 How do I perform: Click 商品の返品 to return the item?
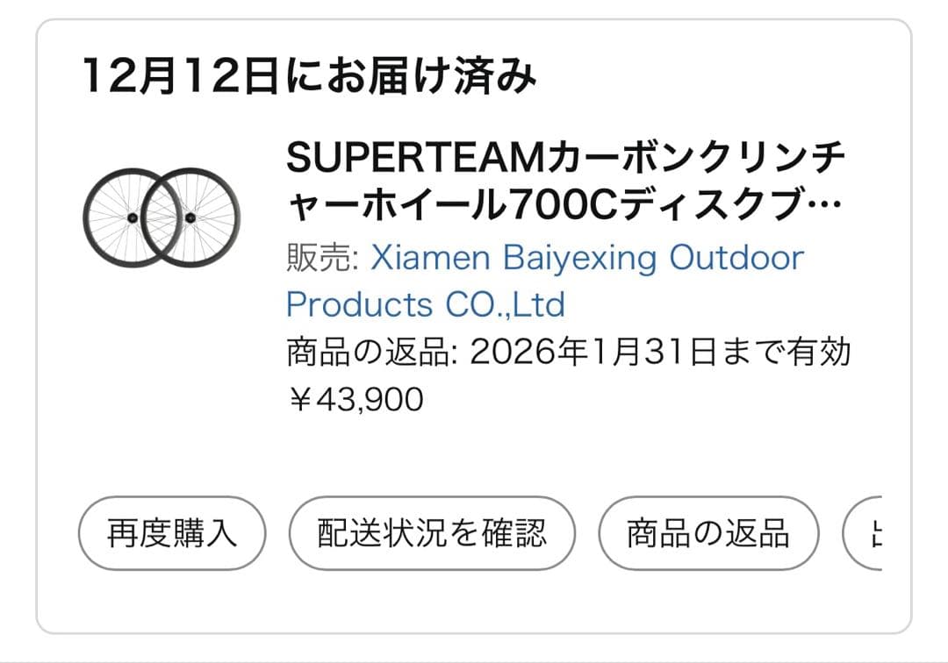tap(707, 531)
